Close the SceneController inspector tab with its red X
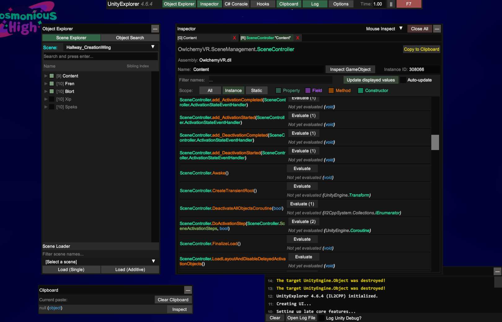 297,38
